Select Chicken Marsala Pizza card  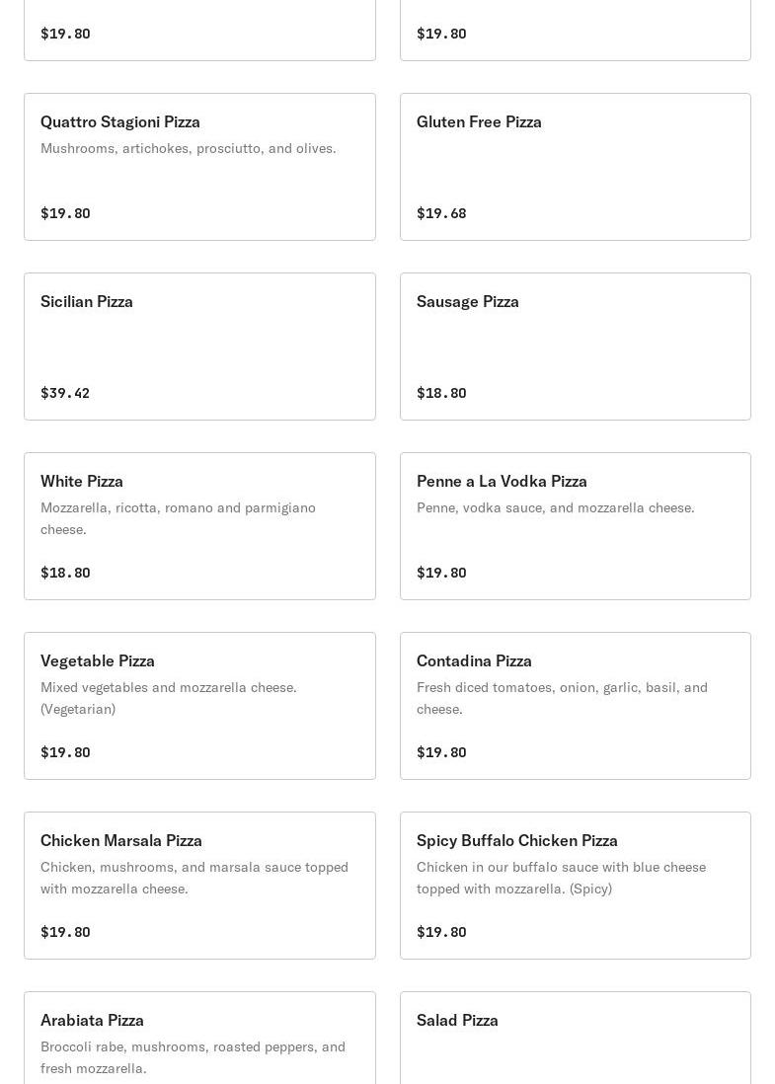199,886
